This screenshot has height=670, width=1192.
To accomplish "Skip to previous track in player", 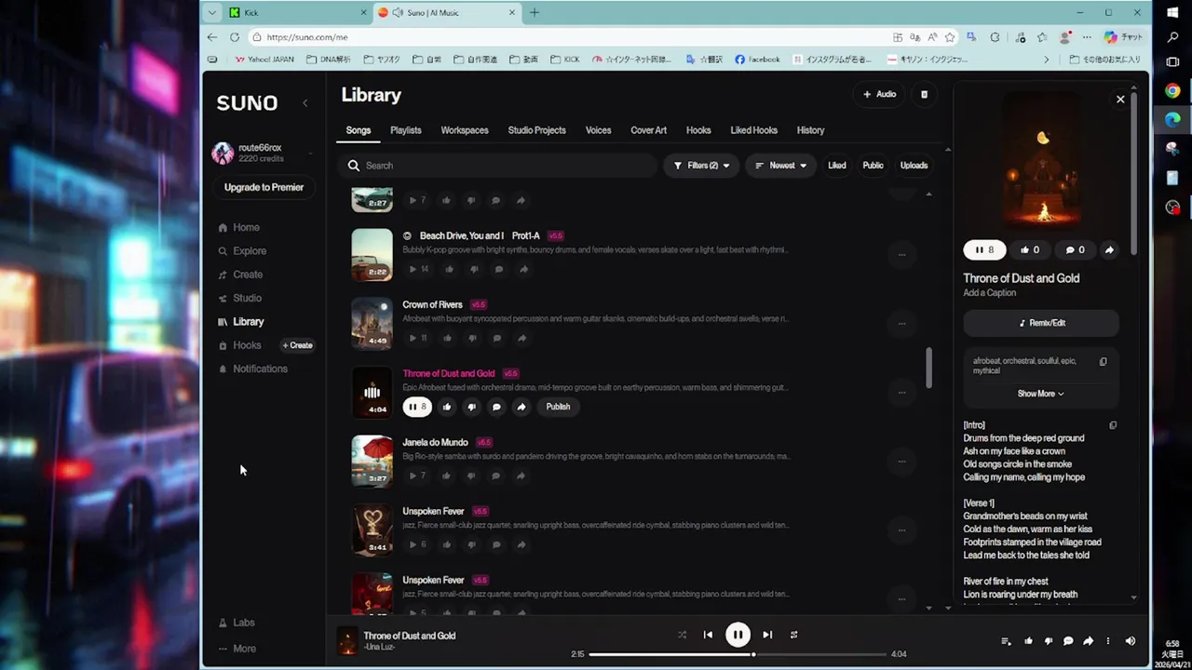I will 708,635.
